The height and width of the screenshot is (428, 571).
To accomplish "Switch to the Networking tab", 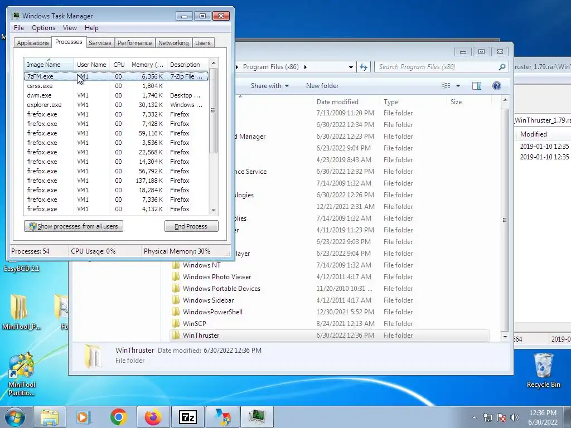I will pyautogui.click(x=173, y=43).
